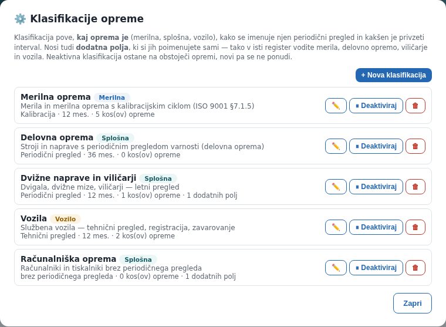Click the Klasifikacije opreme heading

pos(87,19)
